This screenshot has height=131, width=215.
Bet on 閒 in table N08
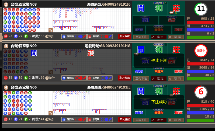point(141,8)
